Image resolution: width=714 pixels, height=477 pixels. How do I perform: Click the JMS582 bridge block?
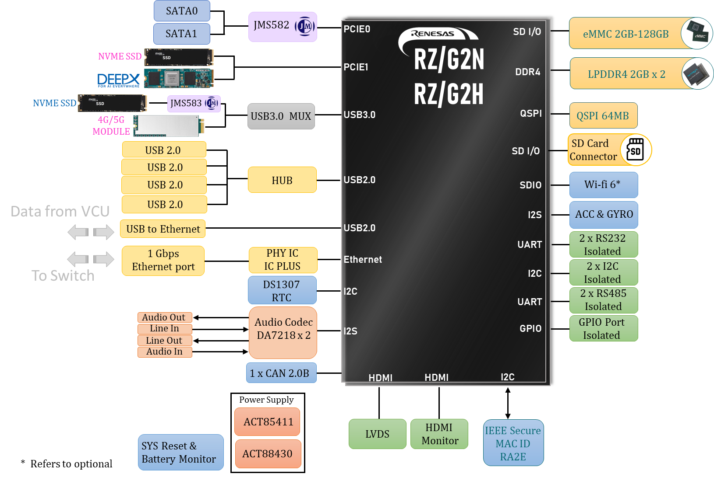(283, 27)
